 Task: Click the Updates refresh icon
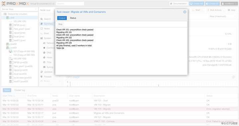pyautogui.click(x=41, y=72)
